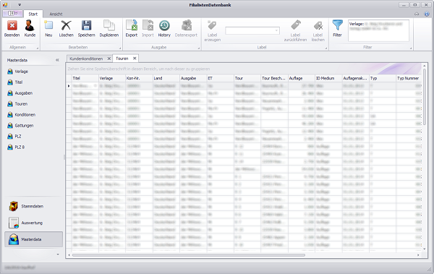The height and width of the screenshot is (274, 434).
Task: Expand the Label group launcher
Action: (x=326, y=48)
